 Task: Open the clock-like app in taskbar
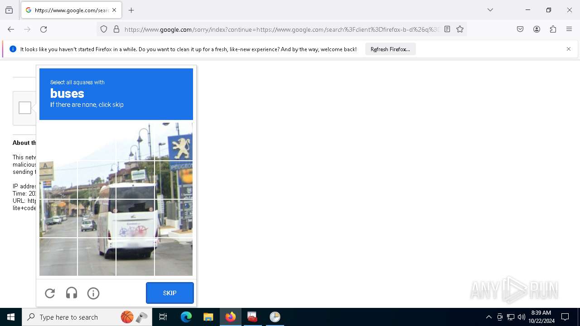point(275,317)
